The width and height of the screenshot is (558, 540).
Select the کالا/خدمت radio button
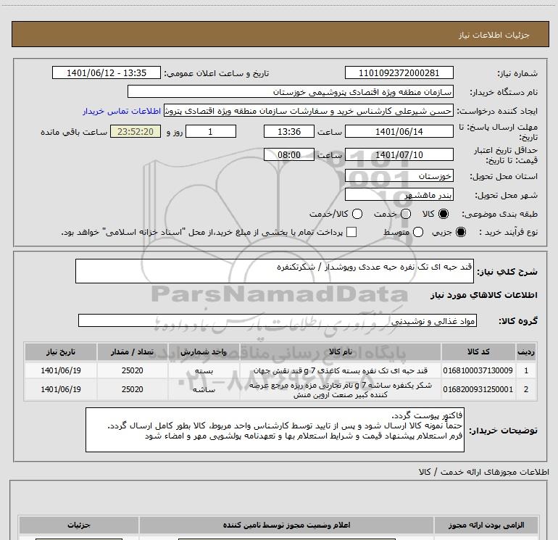pyautogui.click(x=357, y=214)
